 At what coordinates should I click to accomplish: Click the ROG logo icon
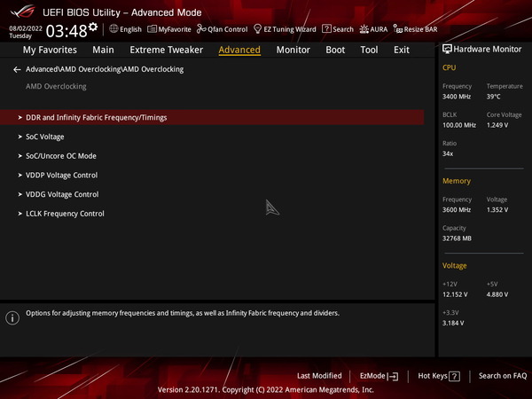tap(22, 12)
